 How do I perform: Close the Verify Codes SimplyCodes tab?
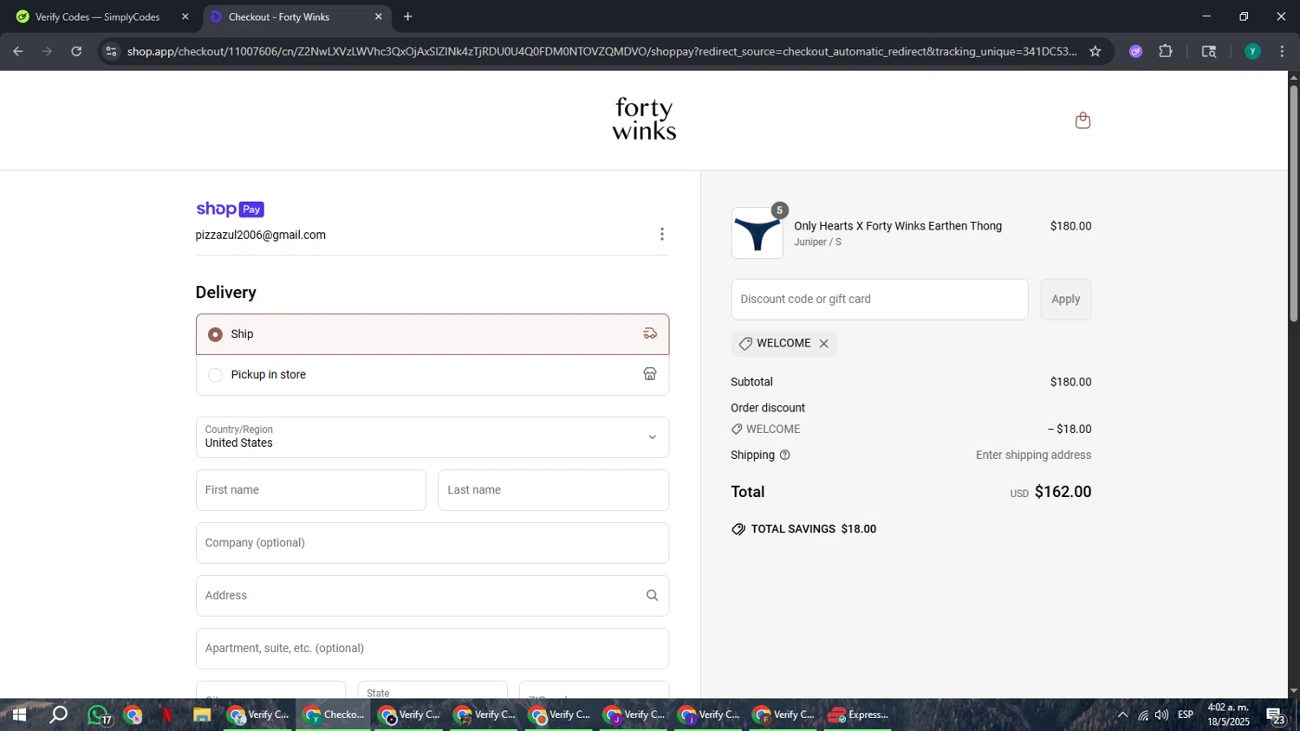[x=185, y=16]
